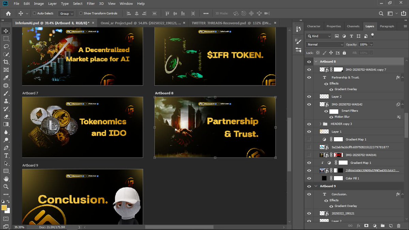Click the zoom level 39.35% field
Image resolution: width=409 pixels, height=230 pixels.
click(x=19, y=227)
